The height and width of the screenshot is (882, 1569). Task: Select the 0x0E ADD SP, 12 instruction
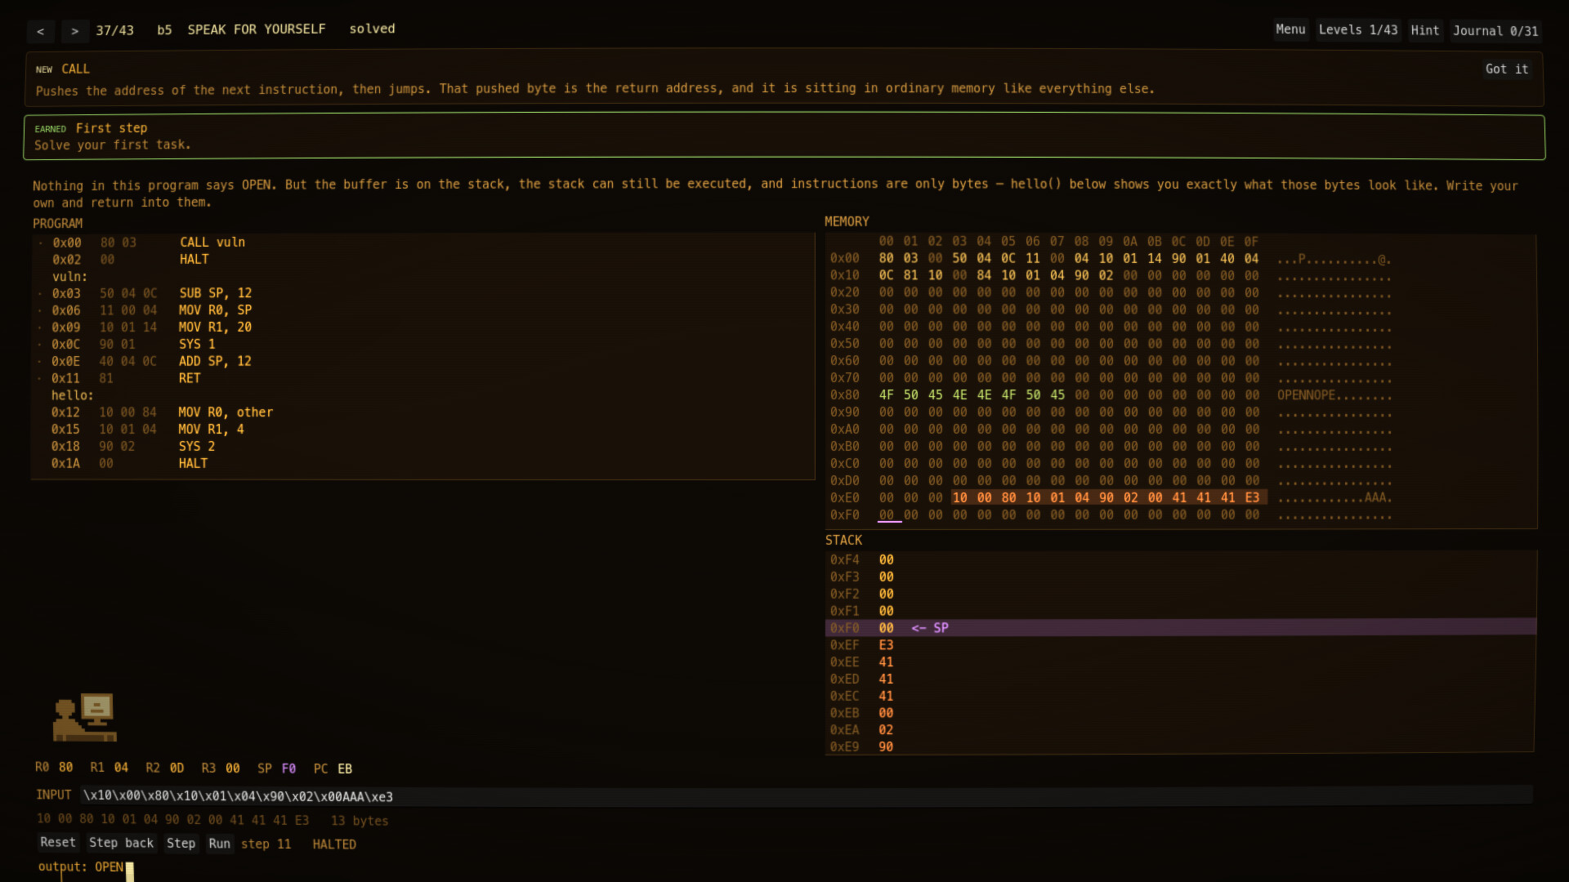422,361
